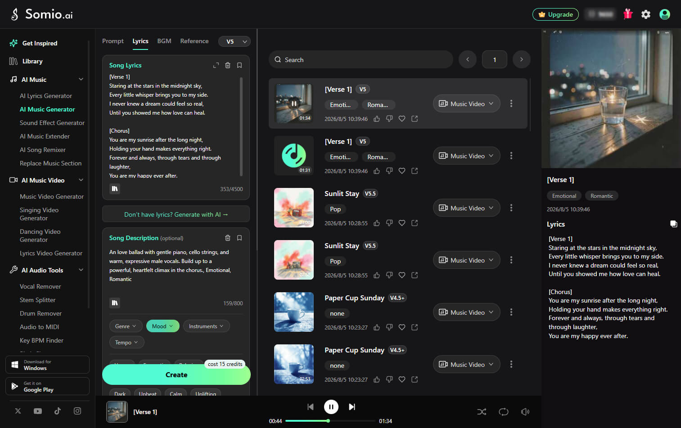Open the gift rewards icon
The width and height of the screenshot is (681, 428).
628,14
